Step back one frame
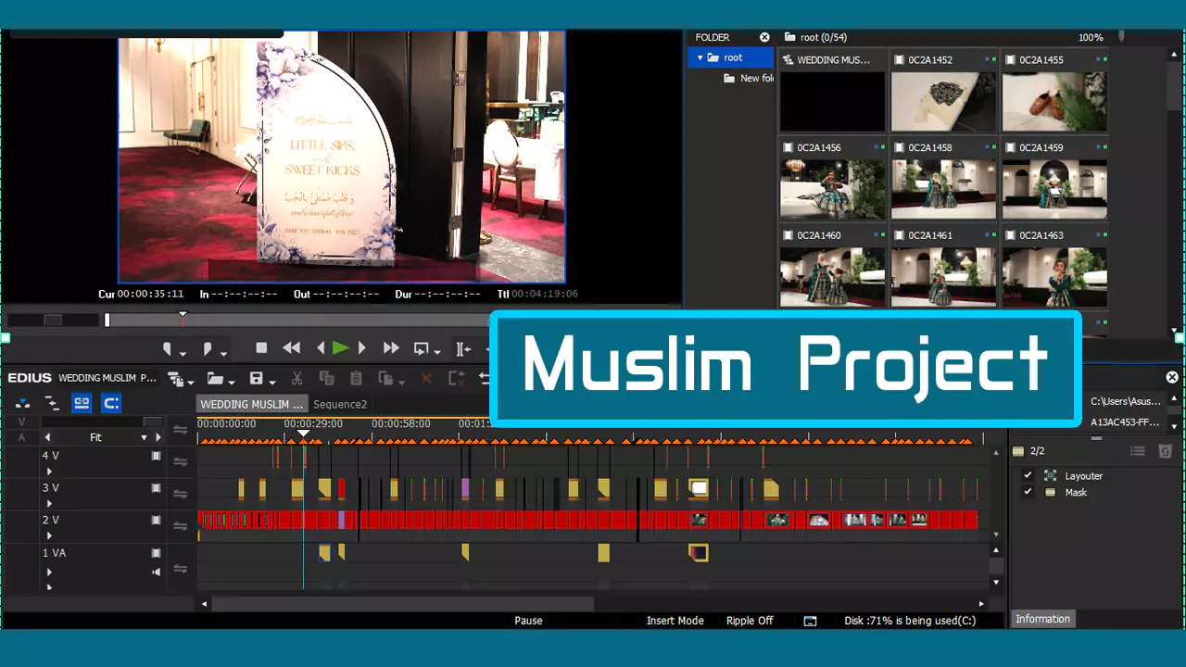 pos(321,348)
